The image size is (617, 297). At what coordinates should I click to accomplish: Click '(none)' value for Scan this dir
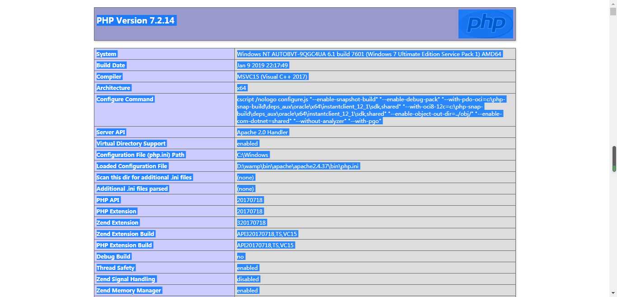pyautogui.click(x=246, y=177)
